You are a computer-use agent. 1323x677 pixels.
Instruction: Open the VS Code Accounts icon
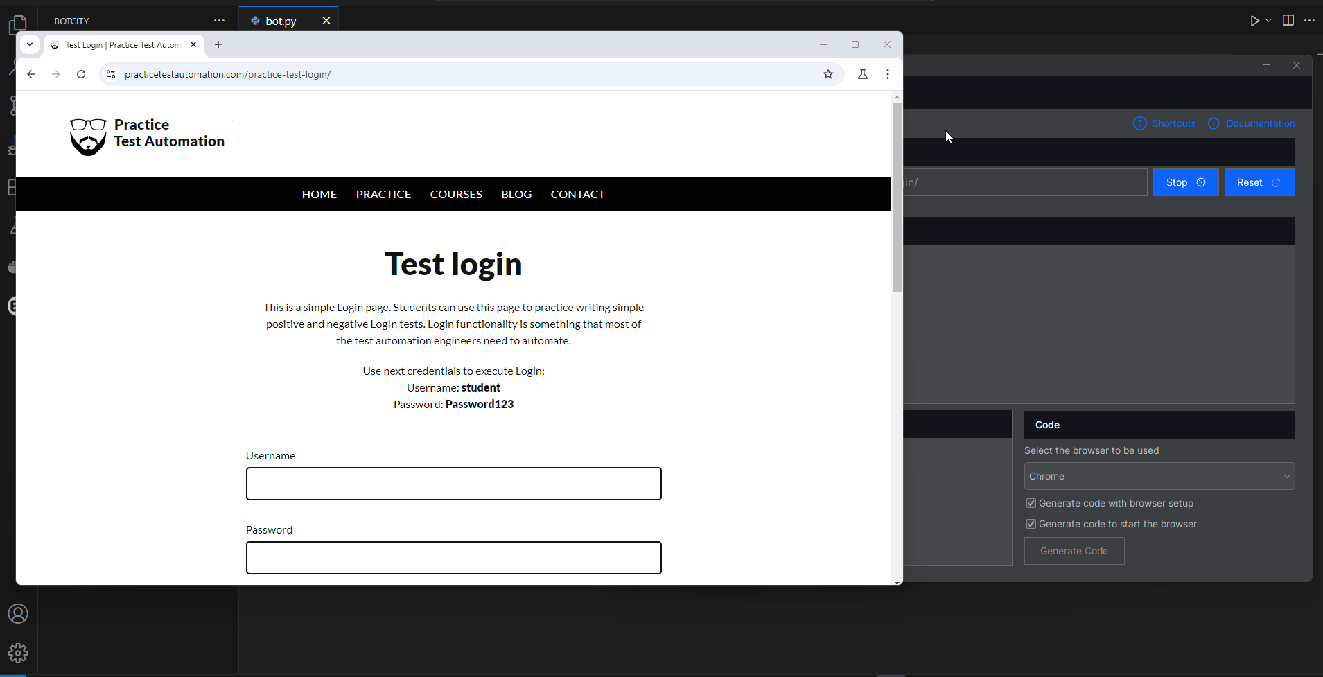tap(18, 614)
